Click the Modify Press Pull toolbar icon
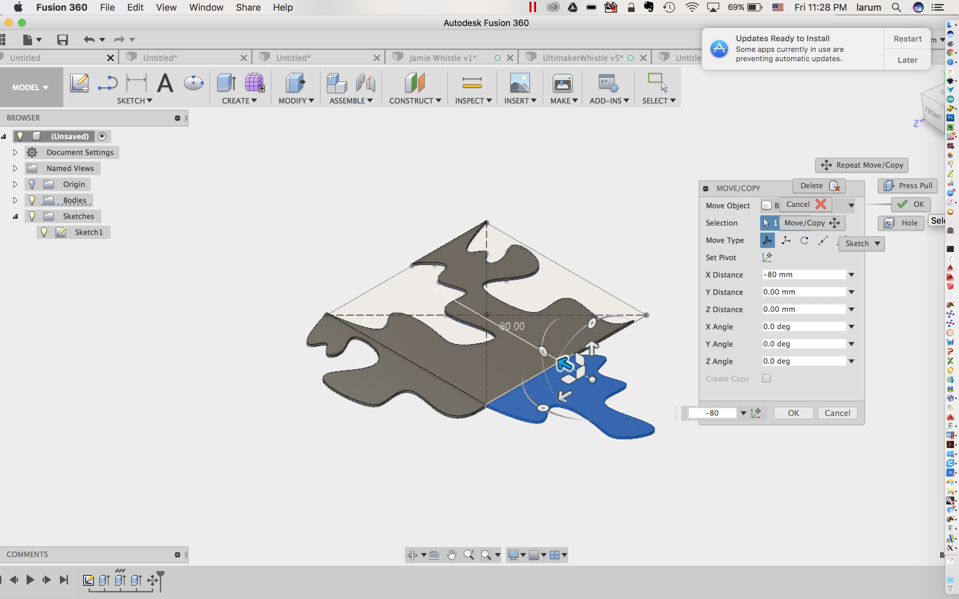 pyautogui.click(x=295, y=83)
